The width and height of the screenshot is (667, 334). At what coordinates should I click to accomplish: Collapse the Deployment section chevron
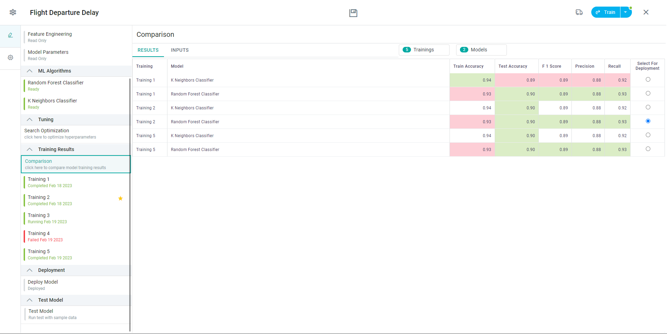pos(30,270)
